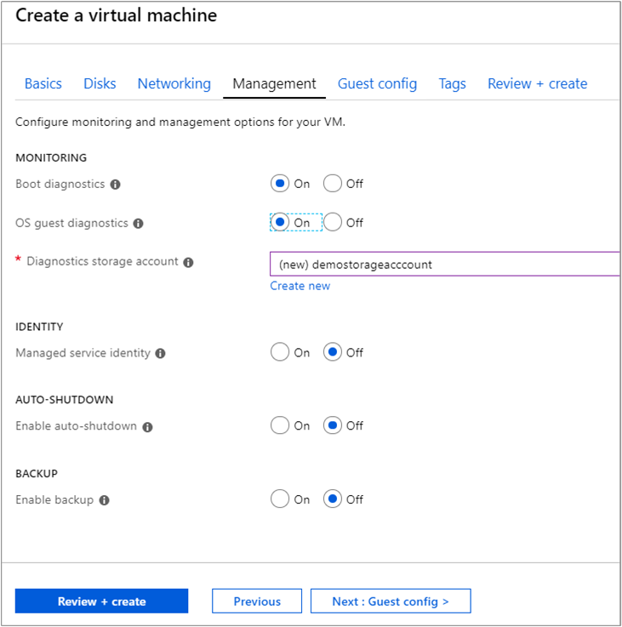Click the Previous button
Image resolution: width=622 pixels, height=627 pixels.
257,601
